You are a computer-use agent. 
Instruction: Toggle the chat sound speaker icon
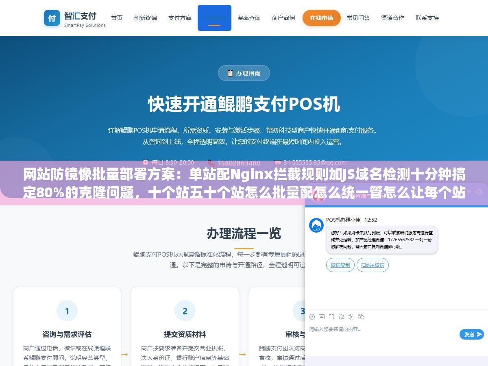tap(351, 317)
